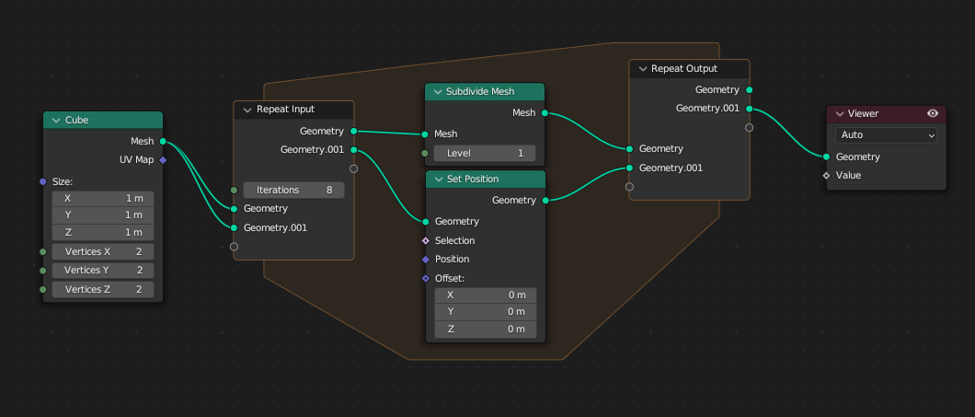The height and width of the screenshot is (417, 975).
Task: Click the Viewer Geometry input socket
Action: (x=826, y=156)
